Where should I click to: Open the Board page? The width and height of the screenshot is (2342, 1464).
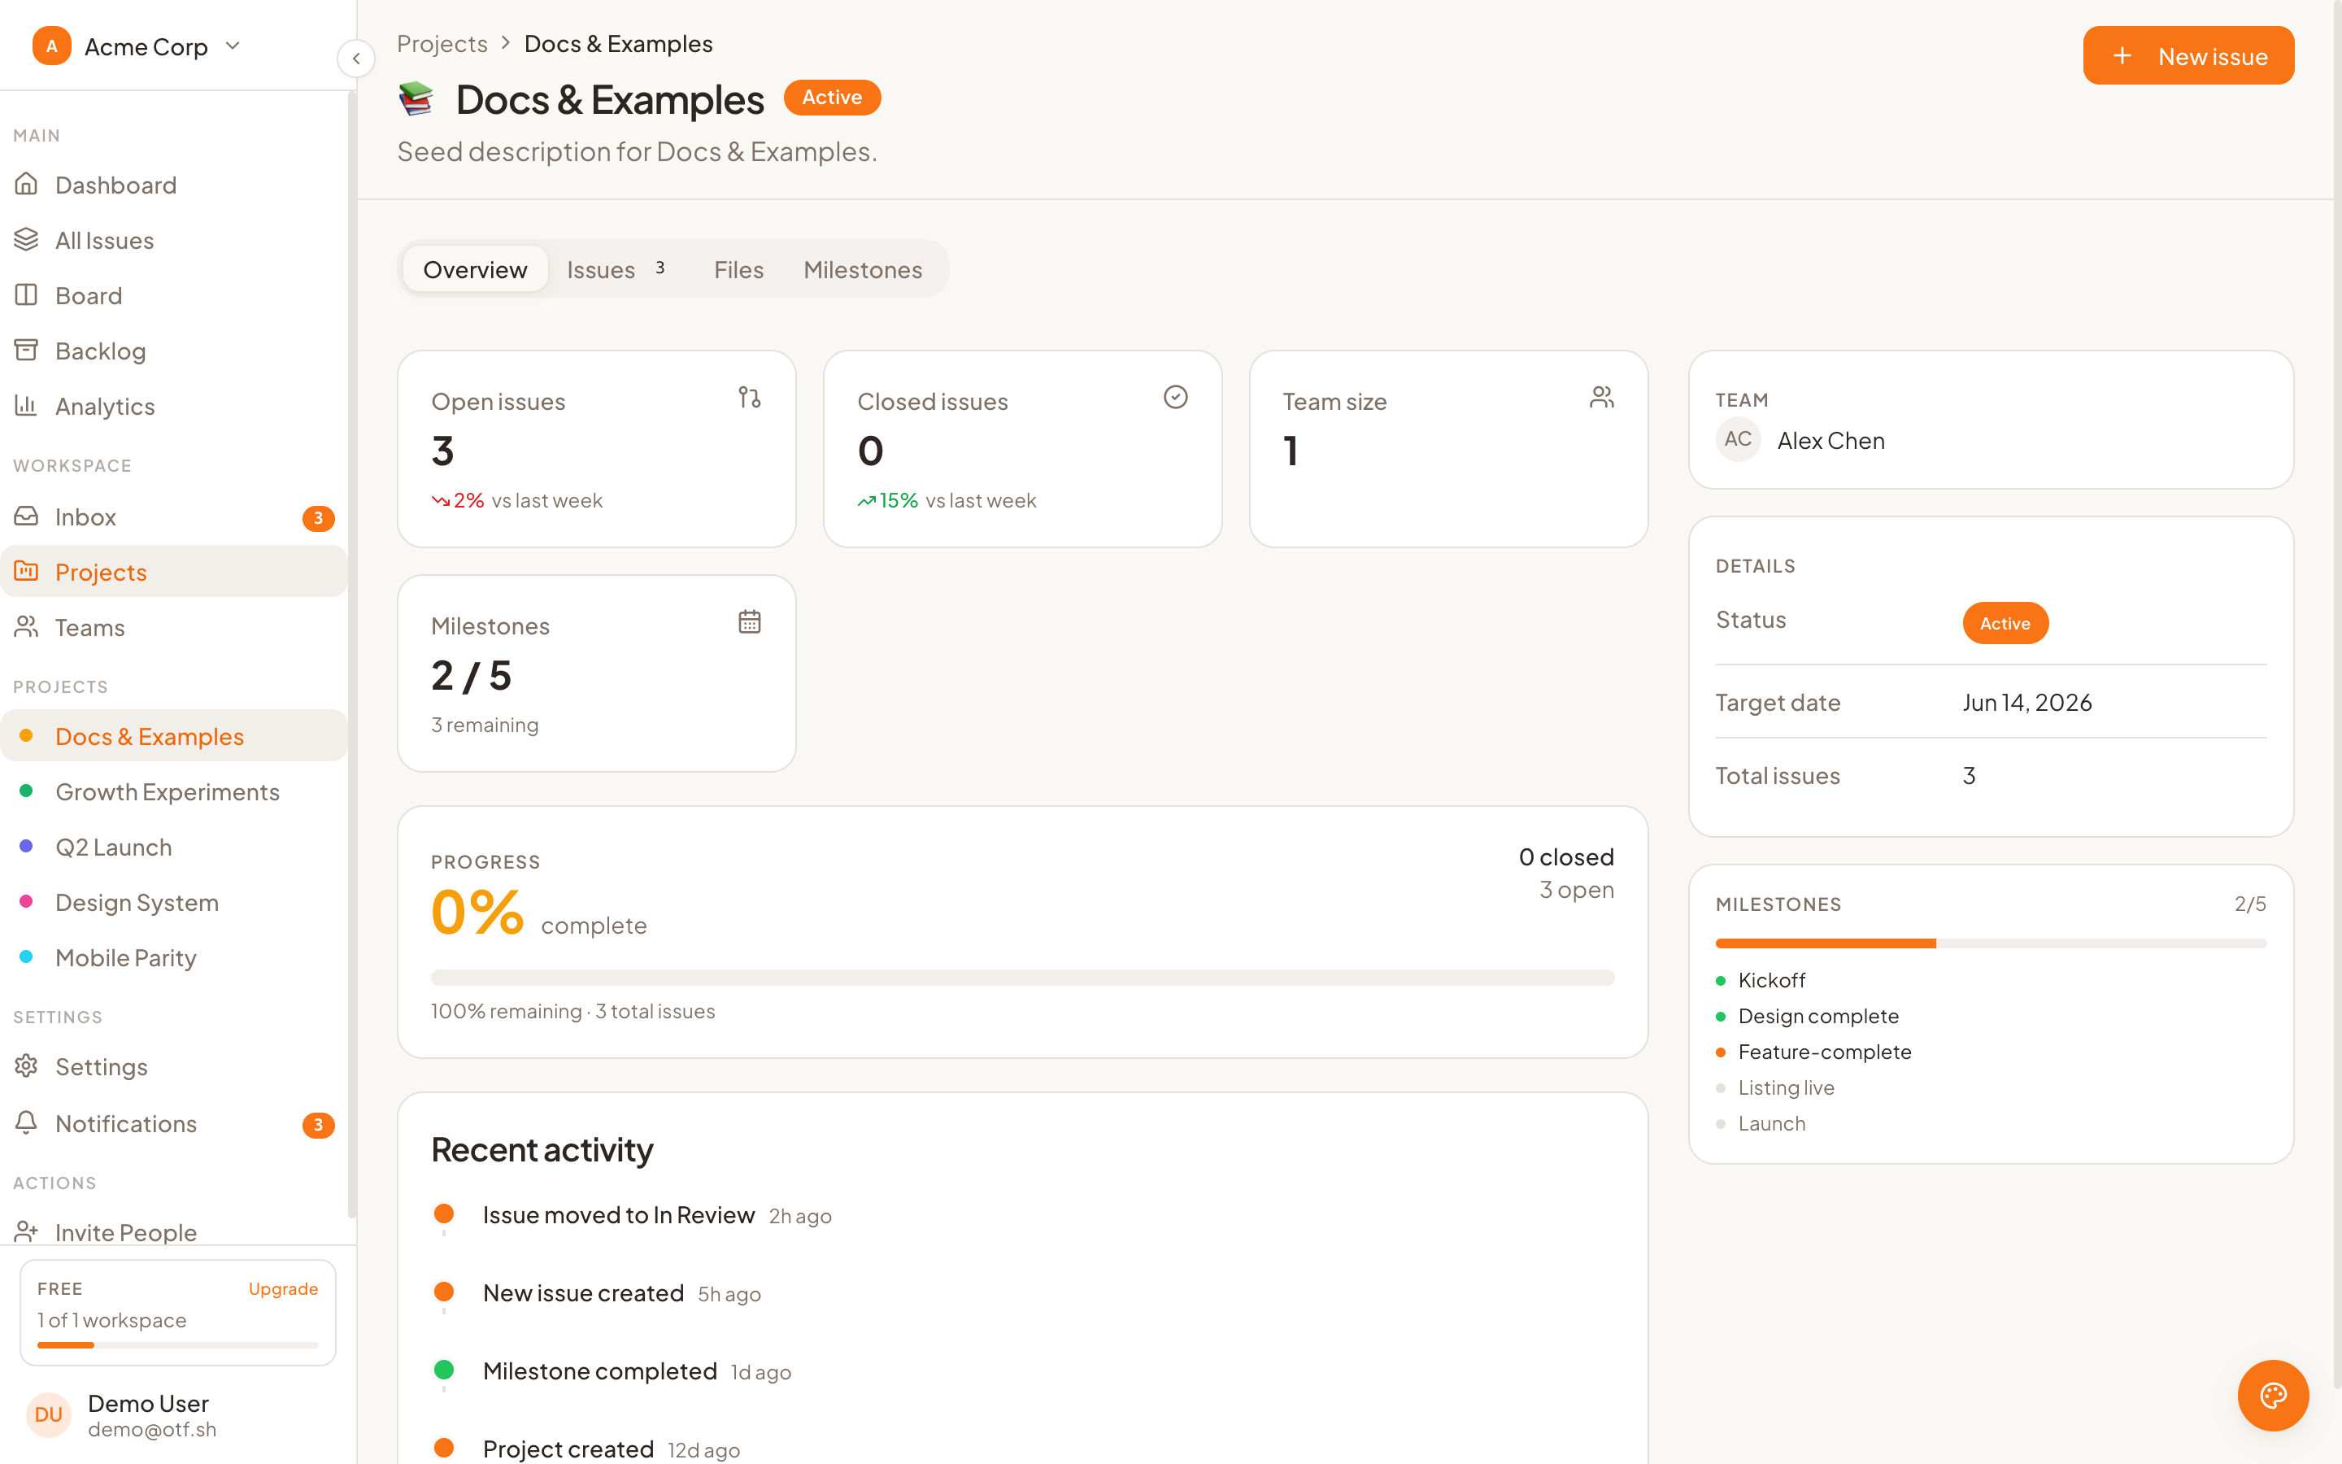point(174,294)
